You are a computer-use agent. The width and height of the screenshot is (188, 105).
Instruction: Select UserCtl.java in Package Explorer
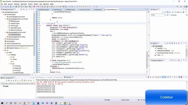14,26
